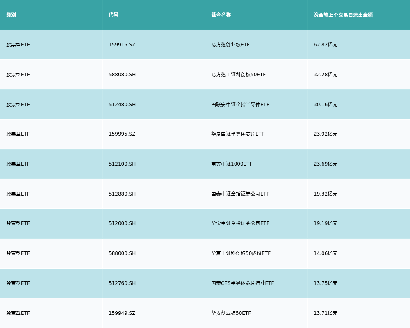Click 股票型ETF in the 512480.SH row
Viewport: 410px width, 328px height.
click(18, 105)
